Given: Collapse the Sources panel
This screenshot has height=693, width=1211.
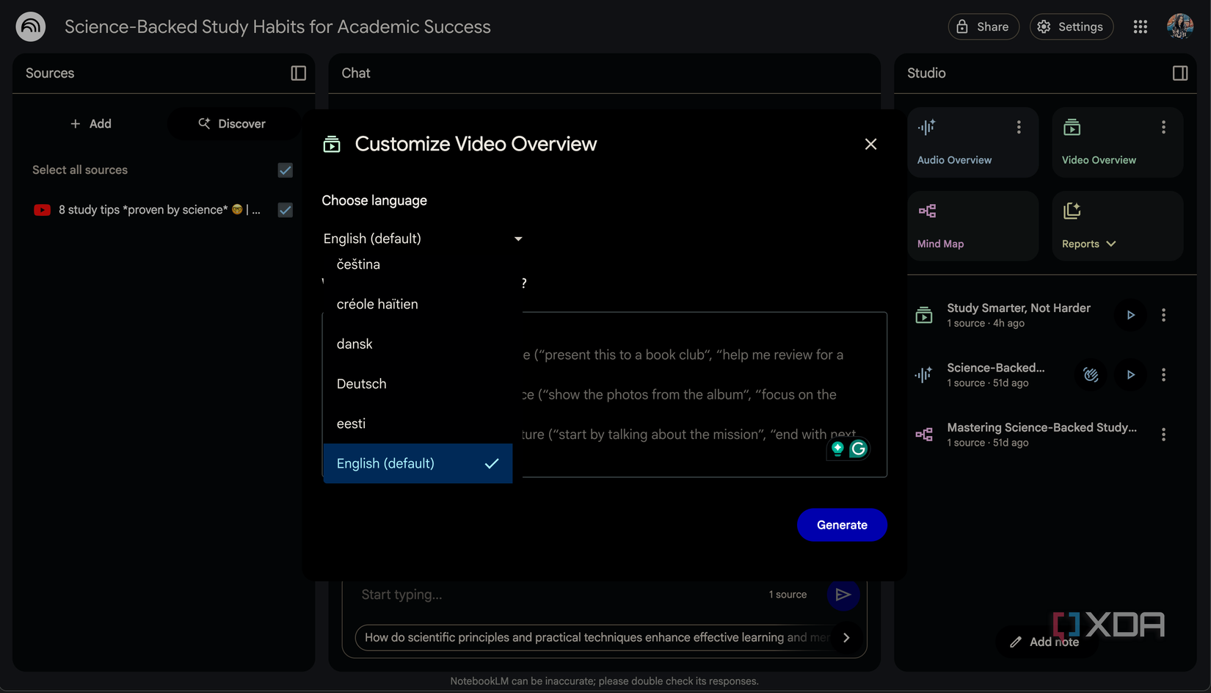Looking at the screenshot, I should pos(297,73).
